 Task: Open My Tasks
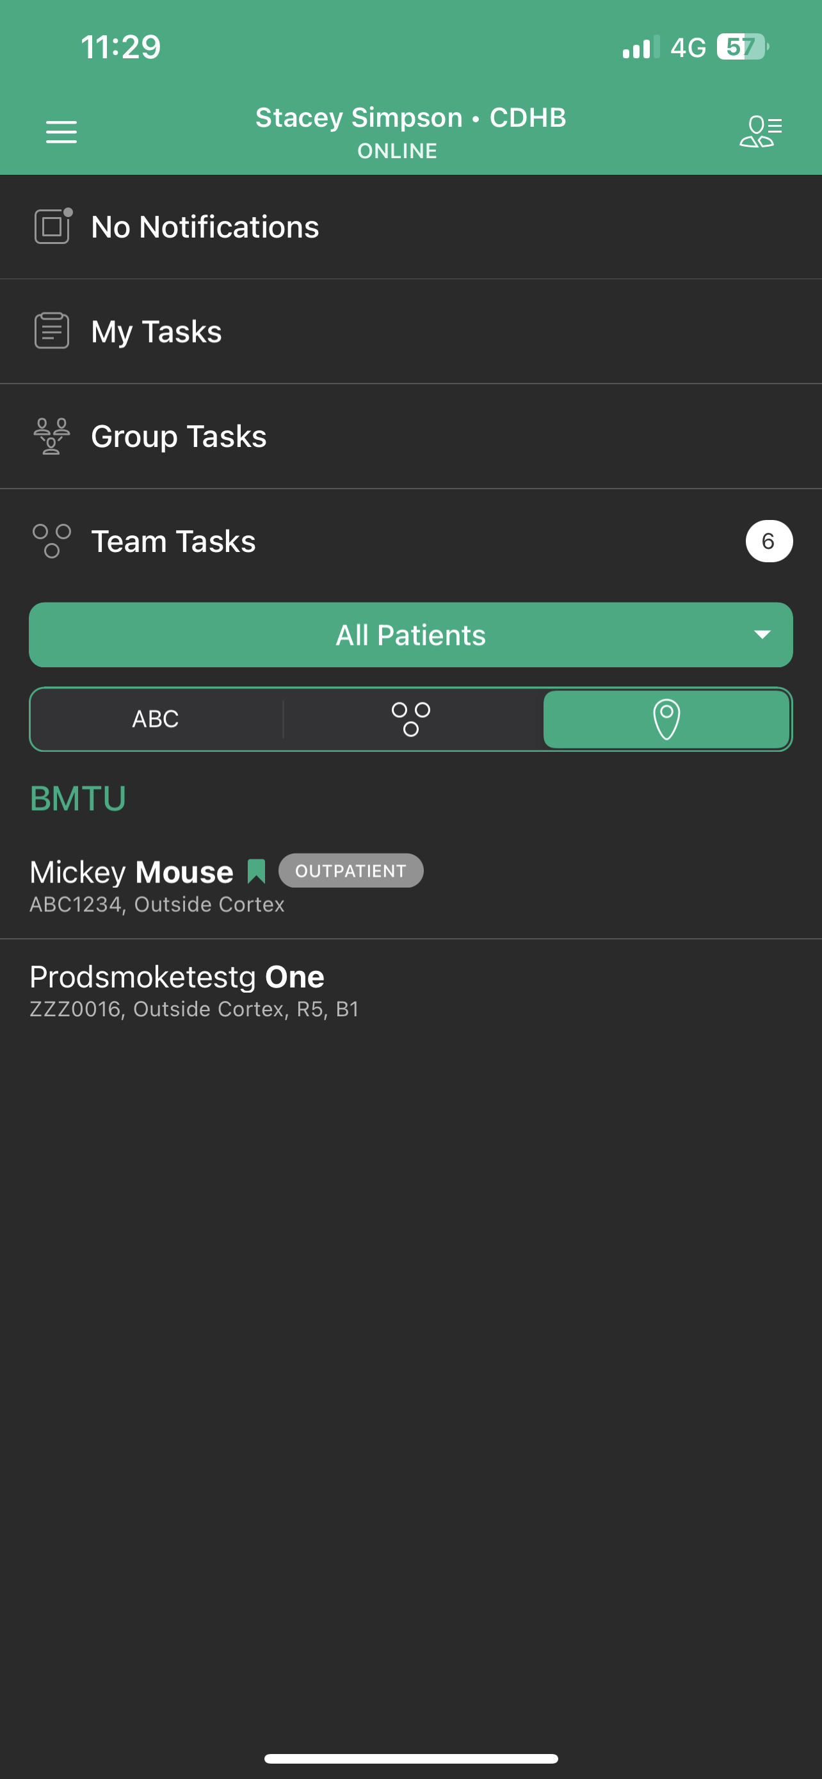coord(157,332)
